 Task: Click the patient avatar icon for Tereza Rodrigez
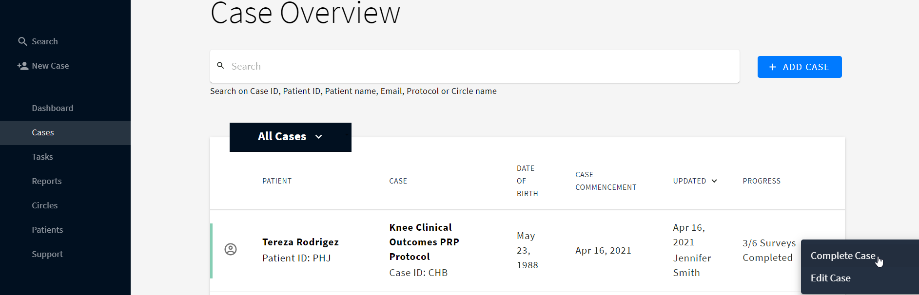[231, 249]
